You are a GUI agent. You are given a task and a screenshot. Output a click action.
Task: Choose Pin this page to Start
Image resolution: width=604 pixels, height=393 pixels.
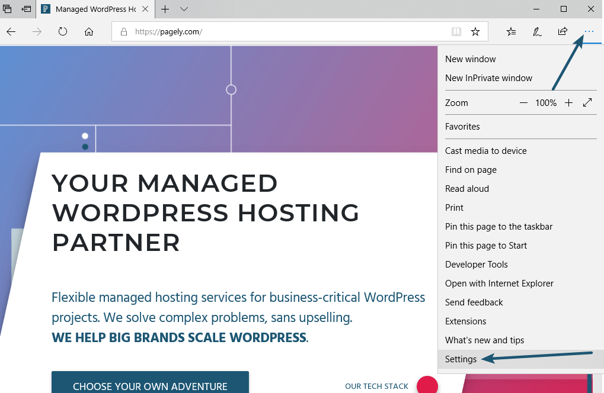tap(521, 246)
